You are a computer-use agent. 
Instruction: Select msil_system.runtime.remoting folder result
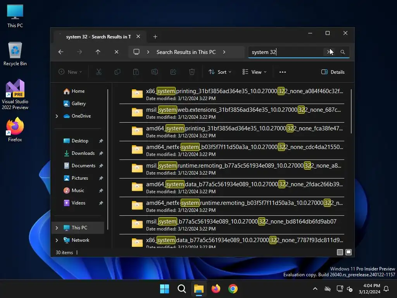click(232, 169)
